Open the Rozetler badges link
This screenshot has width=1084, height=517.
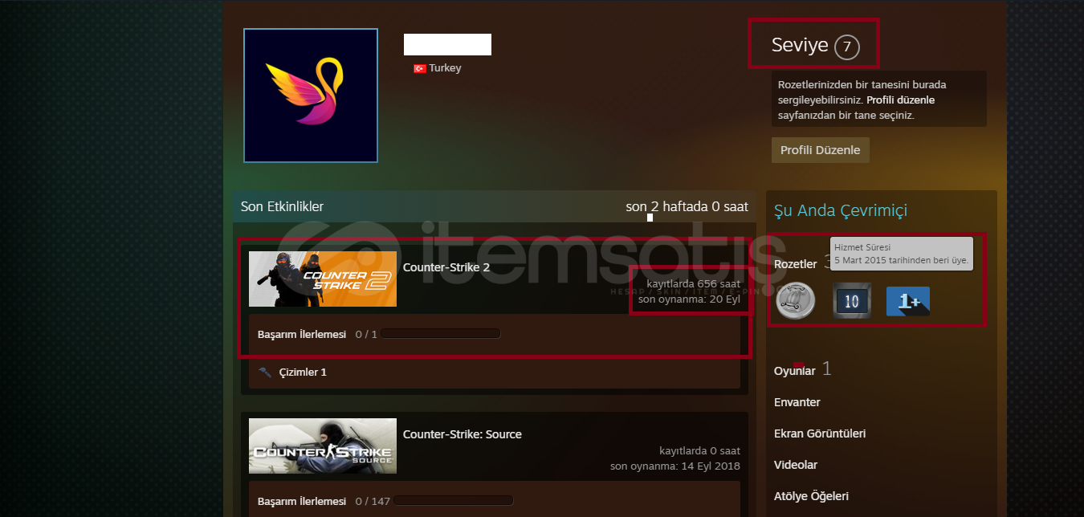(x=796, y=263)
